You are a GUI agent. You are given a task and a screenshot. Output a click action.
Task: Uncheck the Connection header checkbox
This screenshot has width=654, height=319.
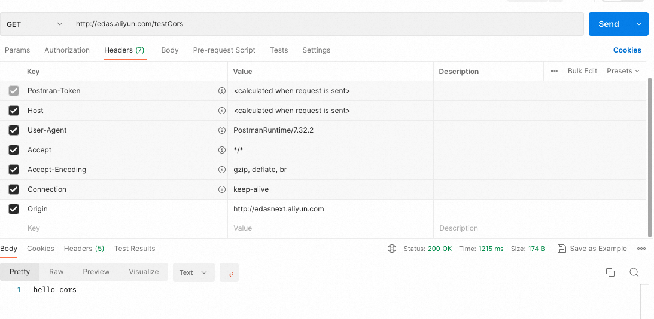pos(14,189)
